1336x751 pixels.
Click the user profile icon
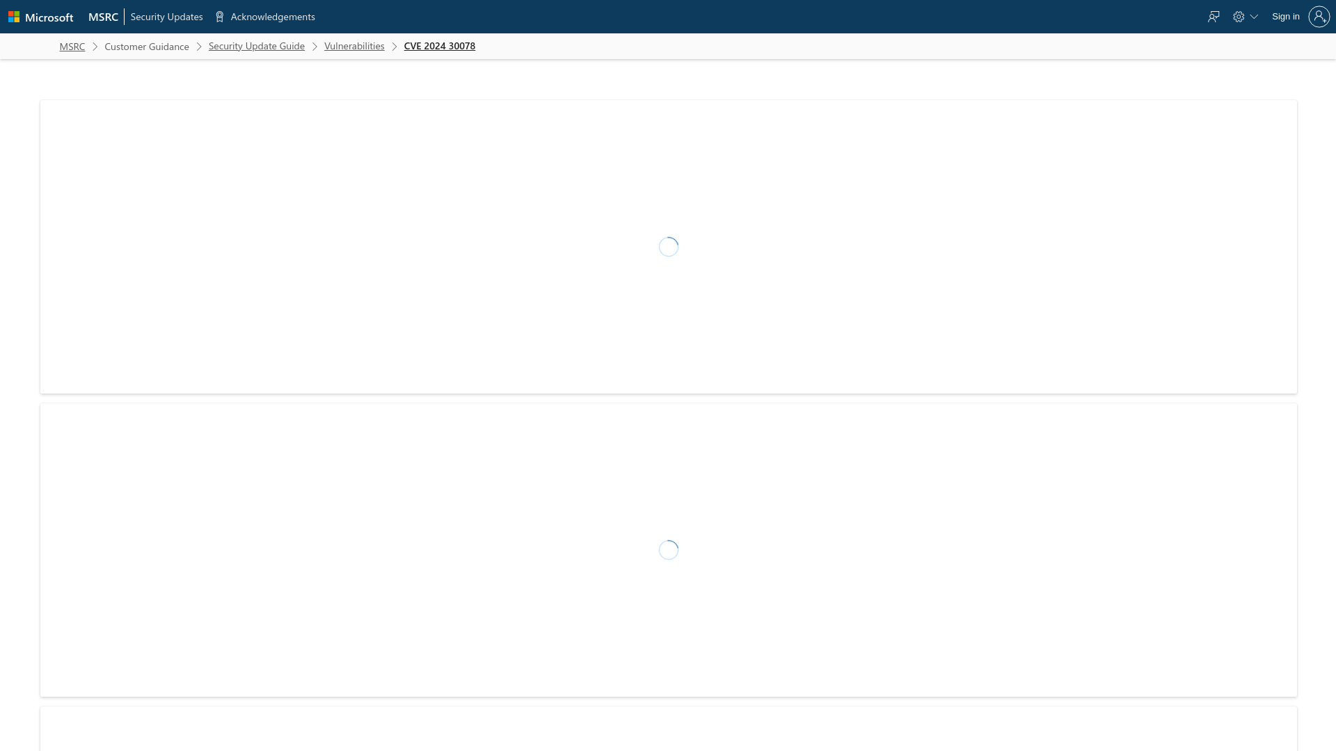pyautogui.click(x=1319, y=17)
